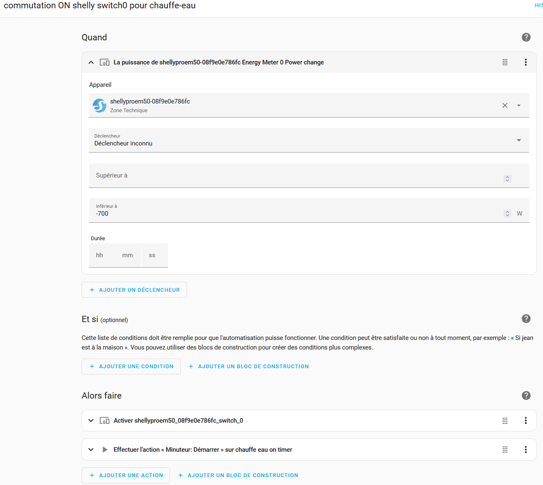Screen dimensions: 543x485
Task: Open help for the Et si section
Action: [526, 319]
